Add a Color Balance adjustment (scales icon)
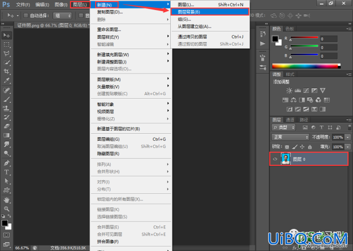 [293, 100]
